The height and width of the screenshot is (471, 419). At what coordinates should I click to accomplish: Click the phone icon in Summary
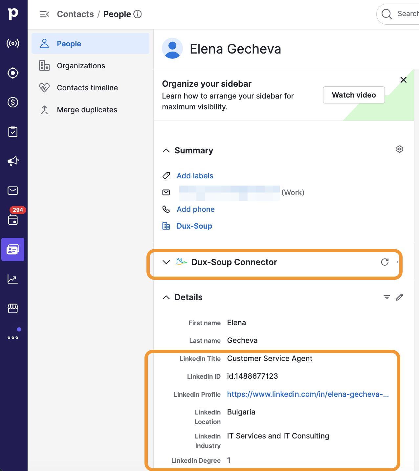pyautogui.click(x=166, y=209)
